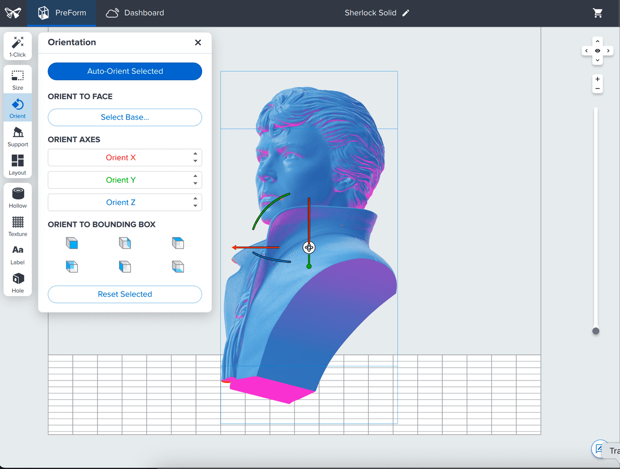Click the Orient Z field

[x=125, y=203]
